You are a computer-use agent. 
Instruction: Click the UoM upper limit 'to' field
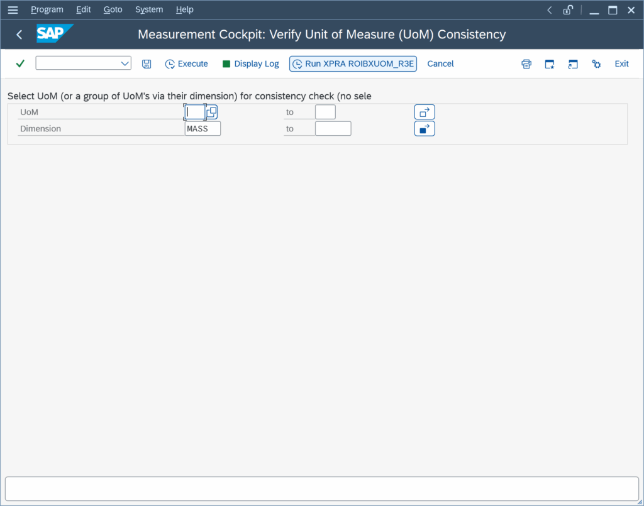[x=325, y=112]
